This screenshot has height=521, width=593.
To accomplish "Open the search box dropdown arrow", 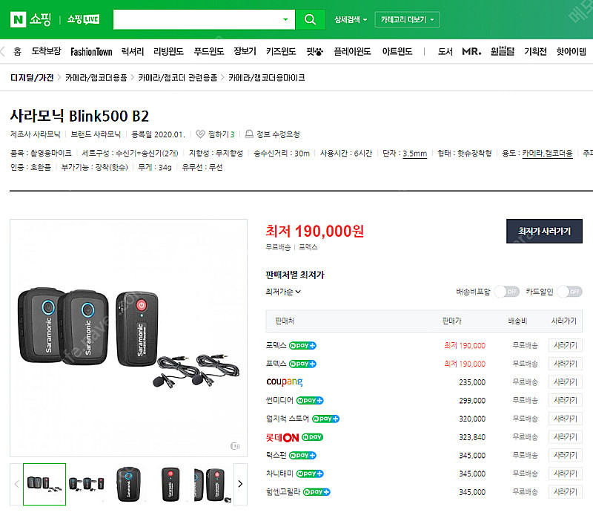I will pyautogui.click(x=285, y=19).
